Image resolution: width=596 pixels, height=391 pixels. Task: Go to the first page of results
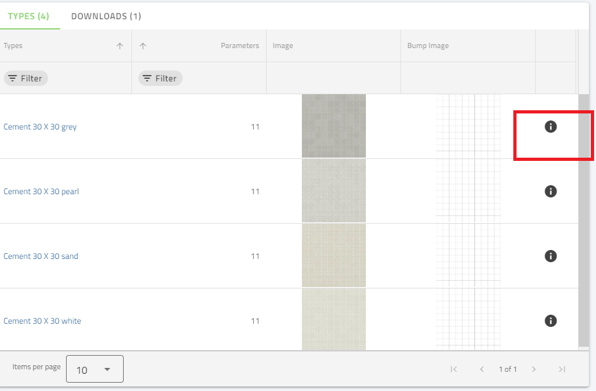pyautogui.click(x=454, y=369)
